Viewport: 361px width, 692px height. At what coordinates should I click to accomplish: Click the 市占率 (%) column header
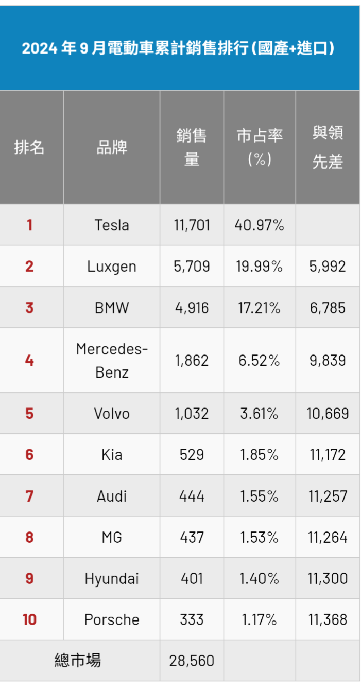(x=260, y=148)
